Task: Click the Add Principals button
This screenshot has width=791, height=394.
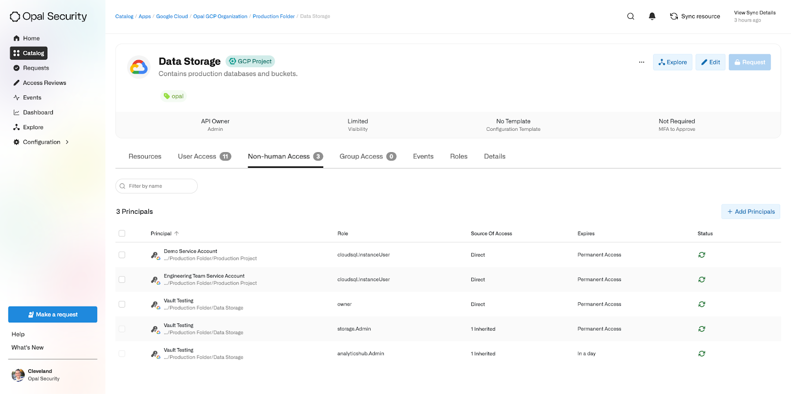Action: (750, 212)
